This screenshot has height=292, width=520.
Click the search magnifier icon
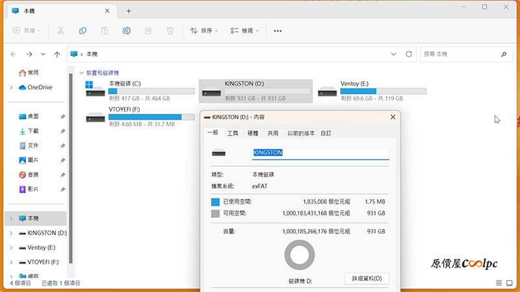(x=504, y=54)
